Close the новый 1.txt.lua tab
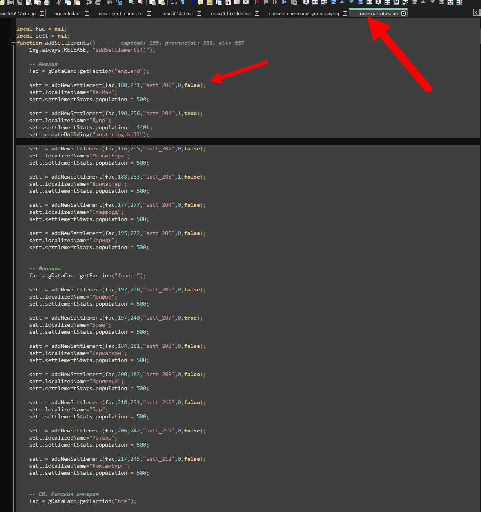 tap(199, 14)
